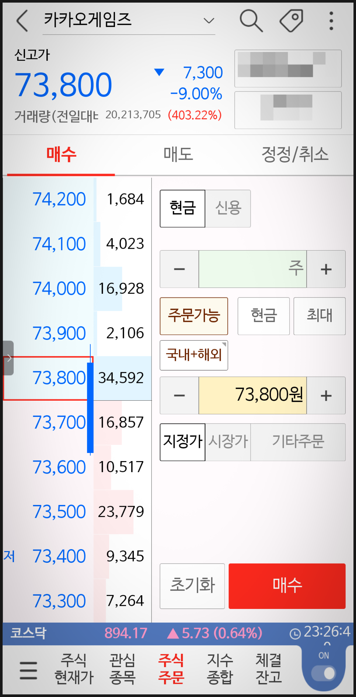Go to 주식 주문 in bottom menu
This screenshot has width=356, height=697.
tap(171, 669)
